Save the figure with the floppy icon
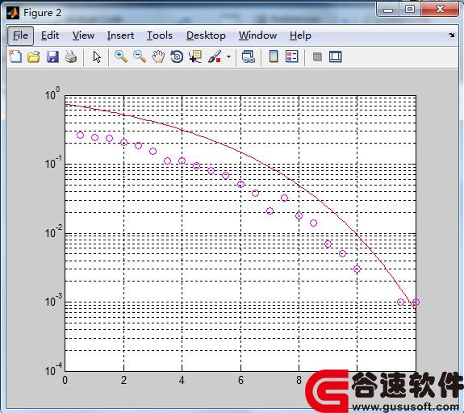This screenshot has height=413, width=464. coord(52,56)
